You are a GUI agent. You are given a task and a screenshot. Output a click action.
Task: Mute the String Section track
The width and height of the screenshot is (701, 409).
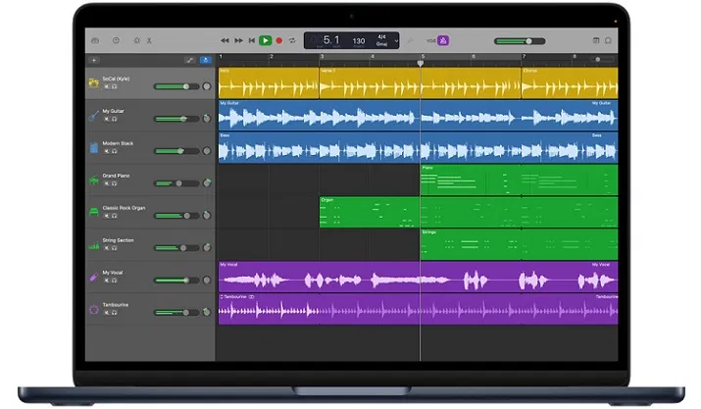[x=107, y=248]
